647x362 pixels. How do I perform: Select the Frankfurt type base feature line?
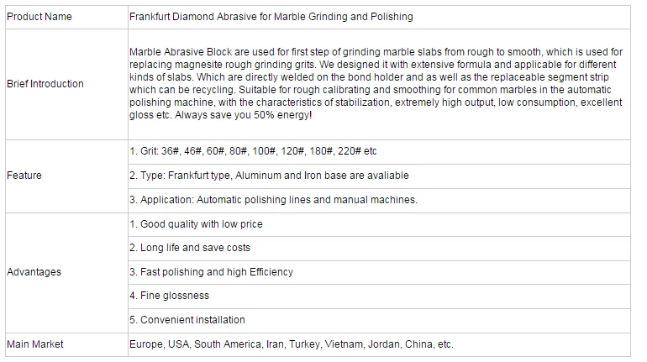point(269,176)
